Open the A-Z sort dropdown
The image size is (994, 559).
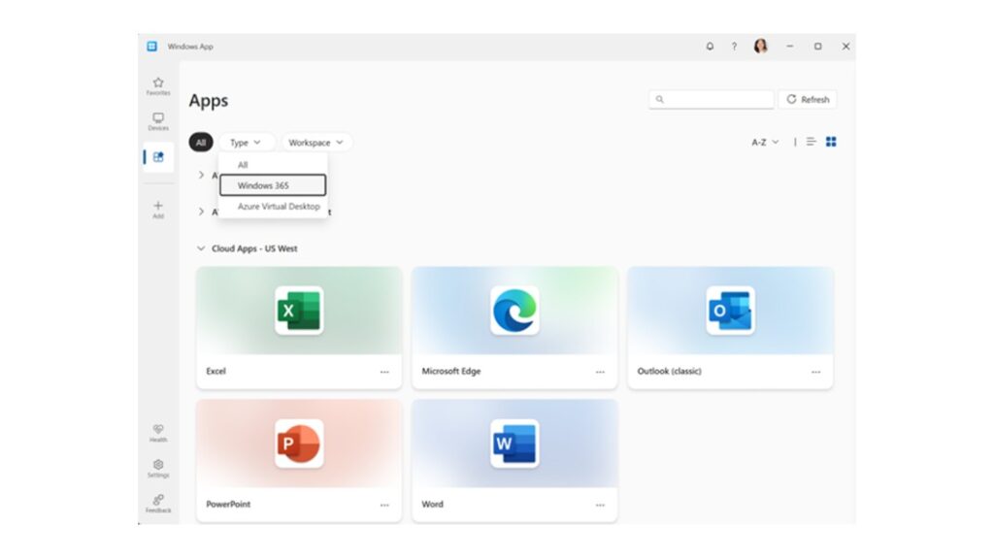(765, 142)
